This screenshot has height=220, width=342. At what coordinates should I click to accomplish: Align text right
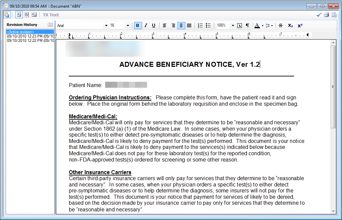pyautogui.click(x=173, y=26)
